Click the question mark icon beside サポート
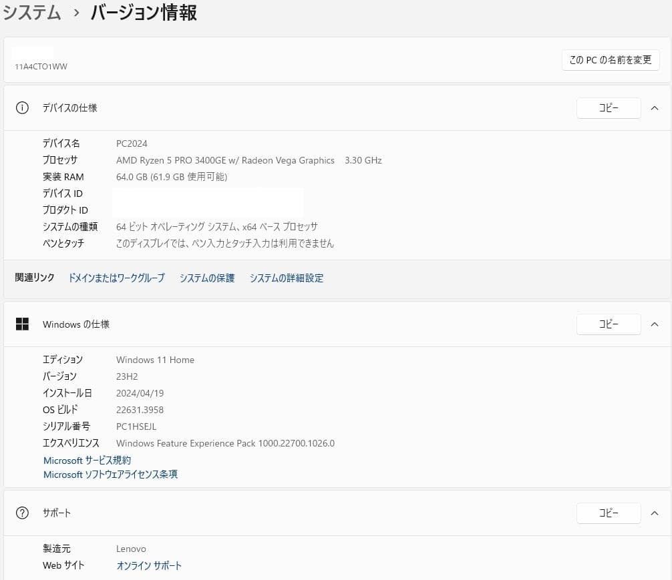This screenshot has width=672, height=580. [22, 513]
